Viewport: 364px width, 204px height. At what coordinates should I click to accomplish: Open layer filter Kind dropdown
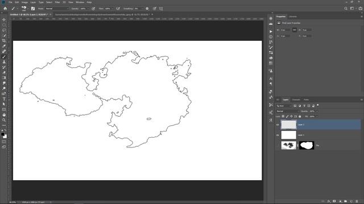(284, 106)
